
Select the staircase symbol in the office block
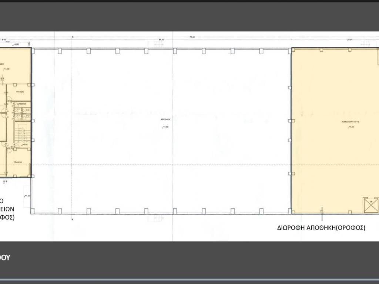pos(22,132)
